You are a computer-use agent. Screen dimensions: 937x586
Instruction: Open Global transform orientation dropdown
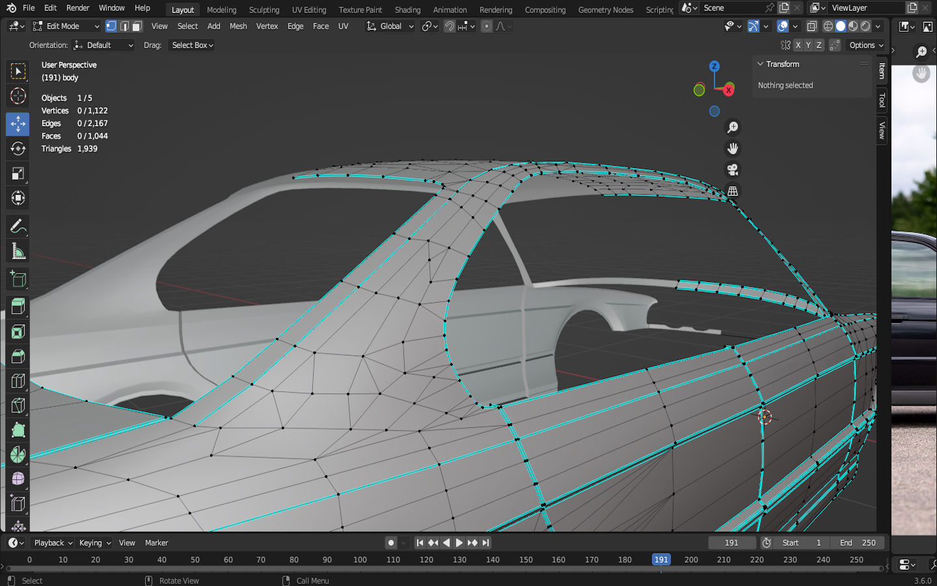pos(390,26)
